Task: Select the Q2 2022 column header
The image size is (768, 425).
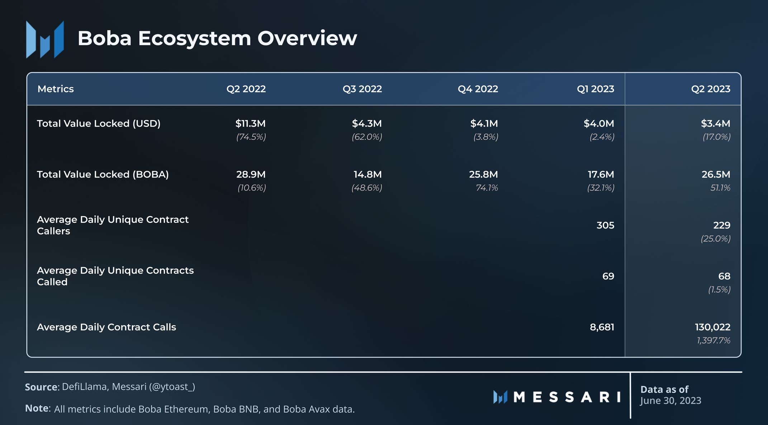Action: click(x=246, y=89)
